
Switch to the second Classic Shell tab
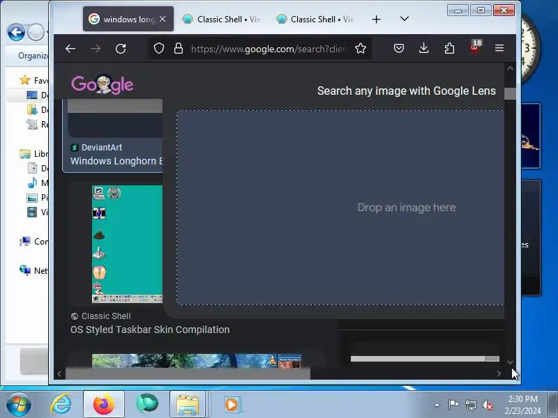(315, 20)
